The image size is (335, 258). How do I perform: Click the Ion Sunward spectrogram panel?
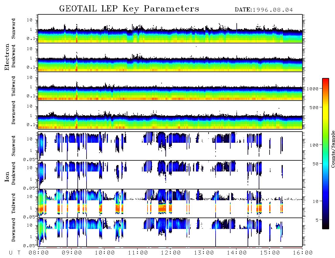point(170,146)
